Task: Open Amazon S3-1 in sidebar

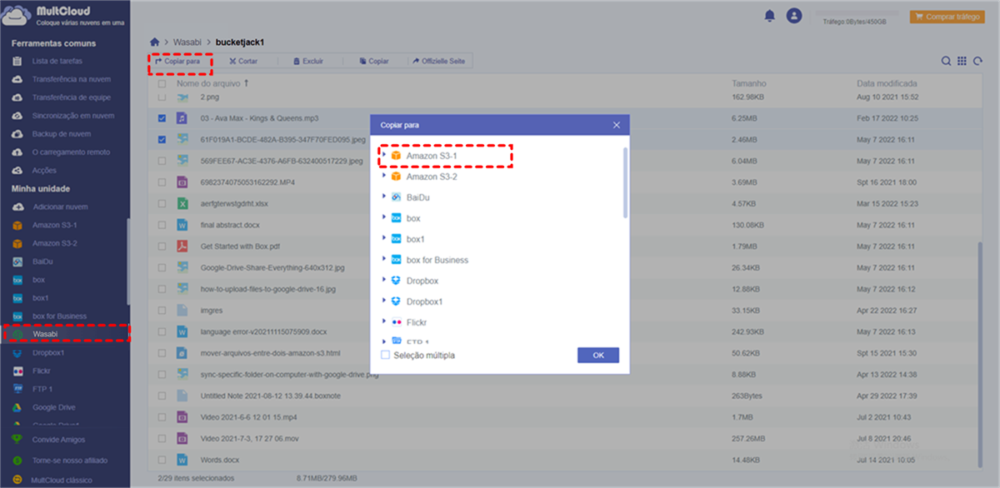Action: [55, 225]
